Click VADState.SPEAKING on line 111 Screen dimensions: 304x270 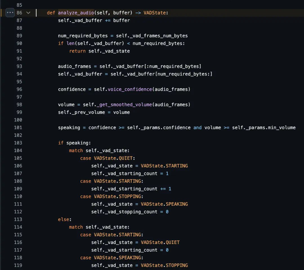coord(164,204)
